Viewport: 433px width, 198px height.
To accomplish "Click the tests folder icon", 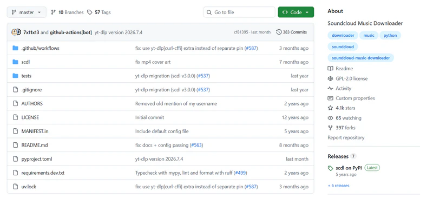I will coord(16,76).
